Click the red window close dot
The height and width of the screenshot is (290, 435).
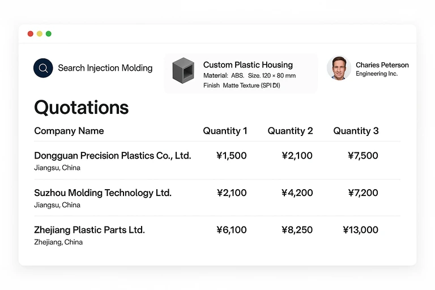click(31, 34)
